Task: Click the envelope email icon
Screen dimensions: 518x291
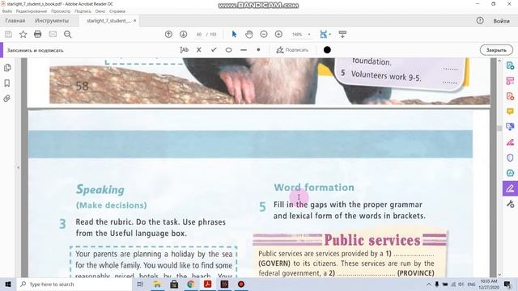Action: tap(53, 34)
